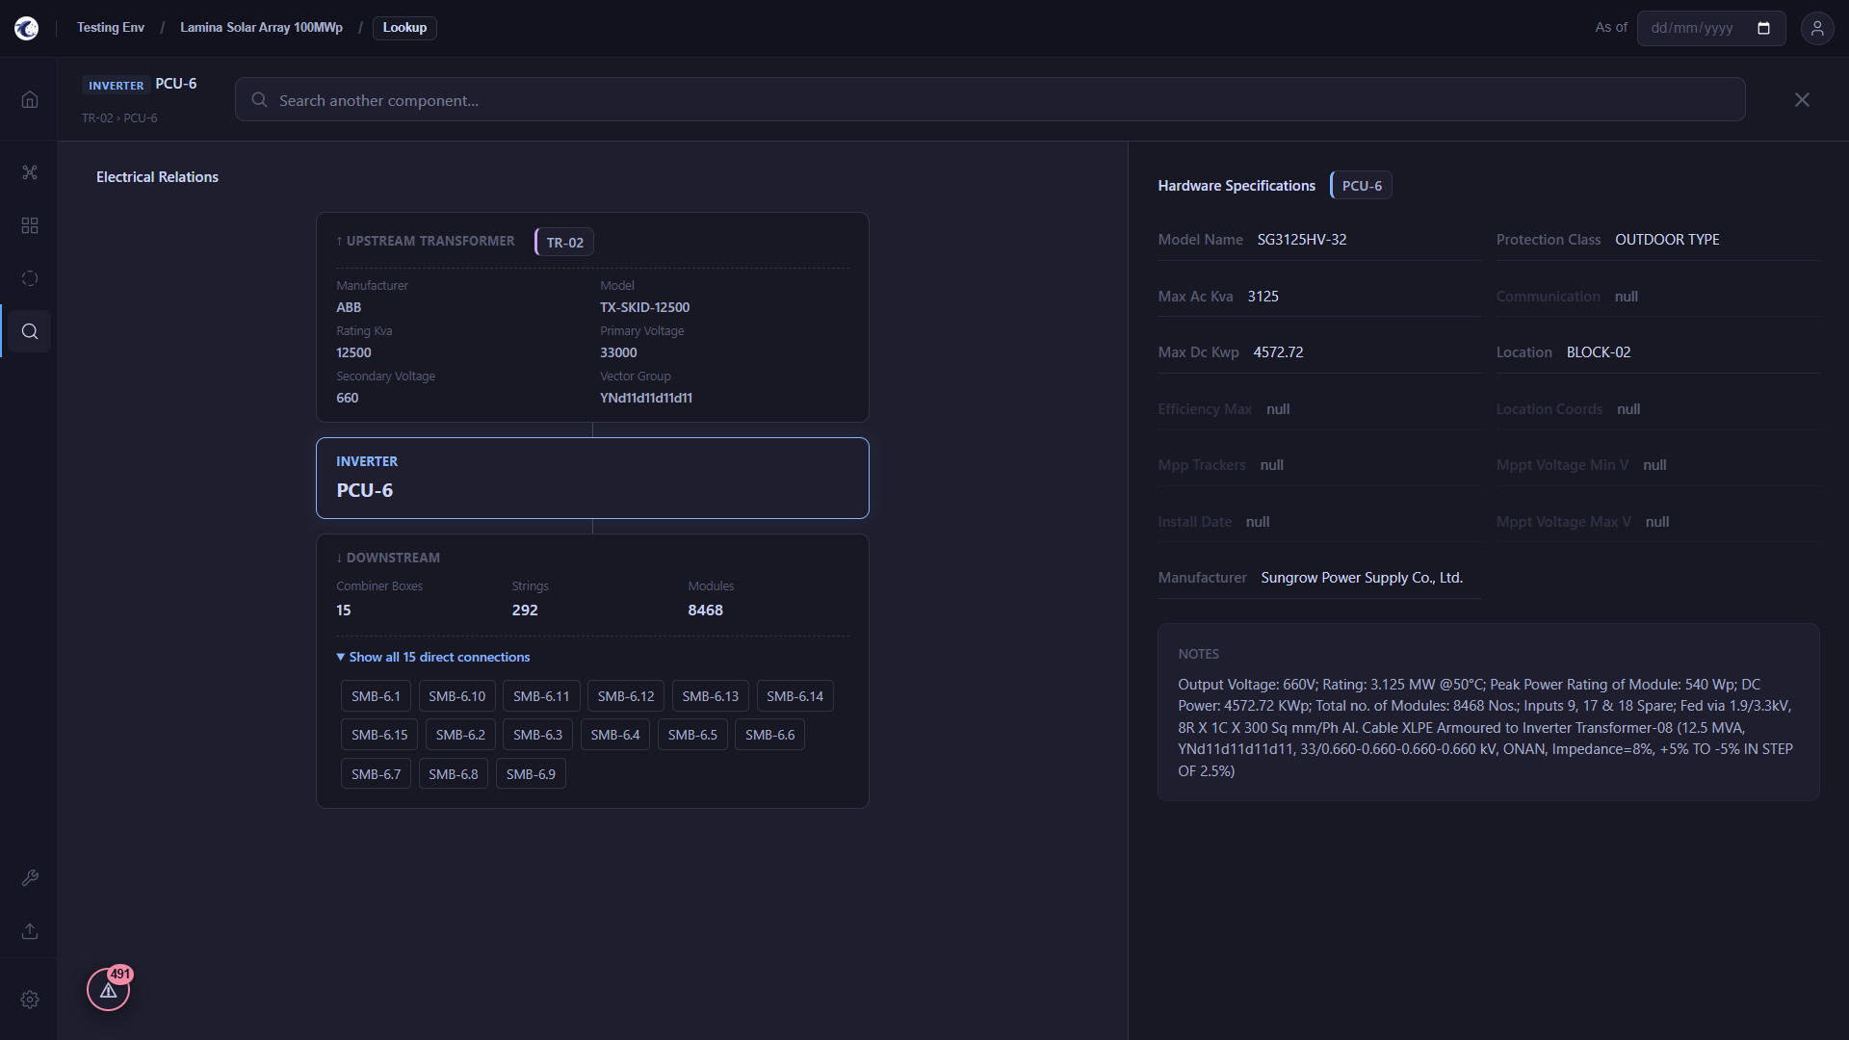Click the app logo icon

27,28
